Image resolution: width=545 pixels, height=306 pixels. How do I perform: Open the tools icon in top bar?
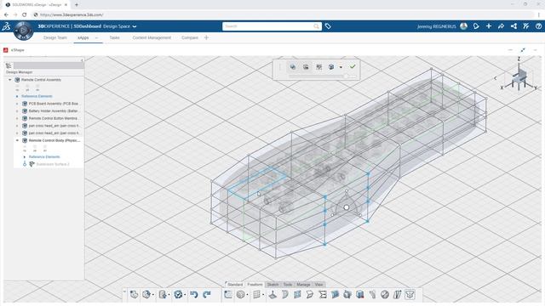(x=526, y=26)
